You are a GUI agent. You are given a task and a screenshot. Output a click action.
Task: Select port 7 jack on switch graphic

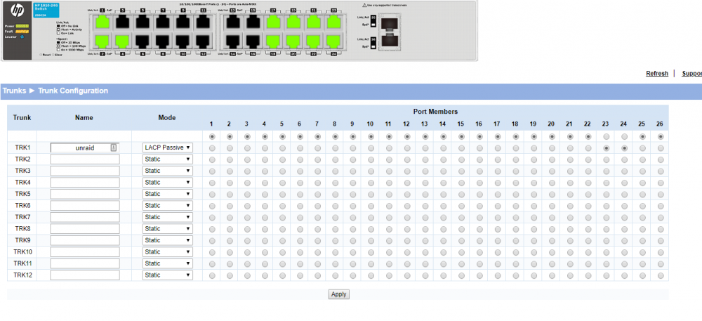pos(163,21)
